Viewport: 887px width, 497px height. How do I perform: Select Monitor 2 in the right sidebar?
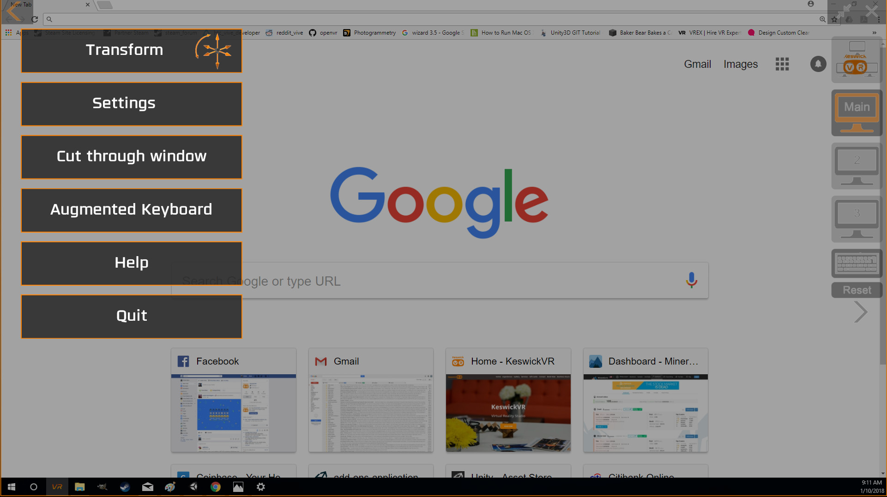click(x=857, y=166)
